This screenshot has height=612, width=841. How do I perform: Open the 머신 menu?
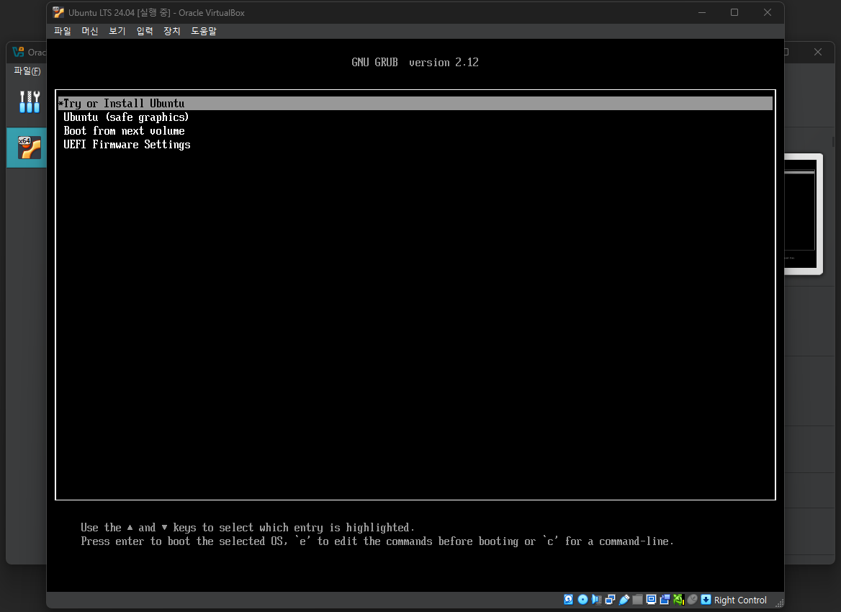[x=89, y=31]
